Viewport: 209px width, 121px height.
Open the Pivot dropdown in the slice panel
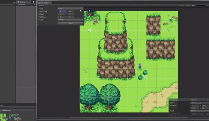pyautogui.click(x=70, y=20)
